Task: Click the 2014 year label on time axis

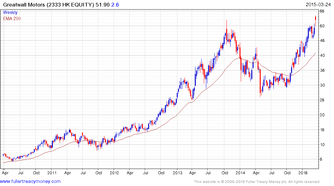Action: click(240, 173)
